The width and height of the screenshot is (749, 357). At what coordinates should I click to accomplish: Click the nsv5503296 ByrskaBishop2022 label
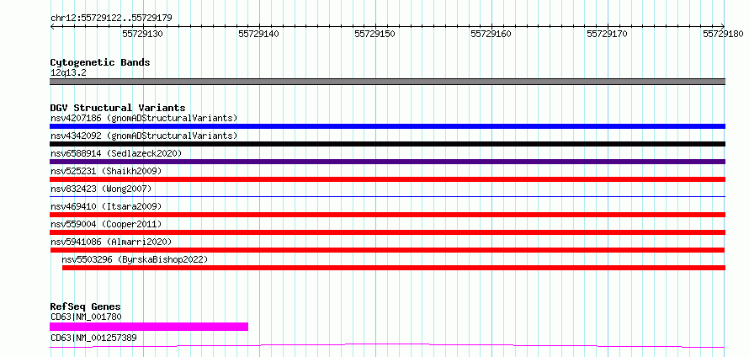[x=135, y=259]
